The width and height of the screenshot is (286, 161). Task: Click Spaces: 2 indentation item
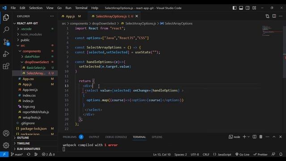click(x=181, y=154)
